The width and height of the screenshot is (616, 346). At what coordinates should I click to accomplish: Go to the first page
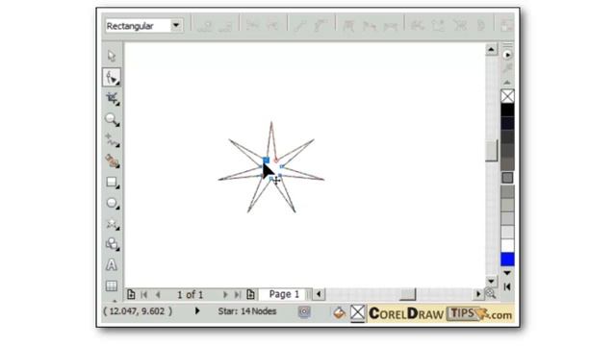[144, 295]
